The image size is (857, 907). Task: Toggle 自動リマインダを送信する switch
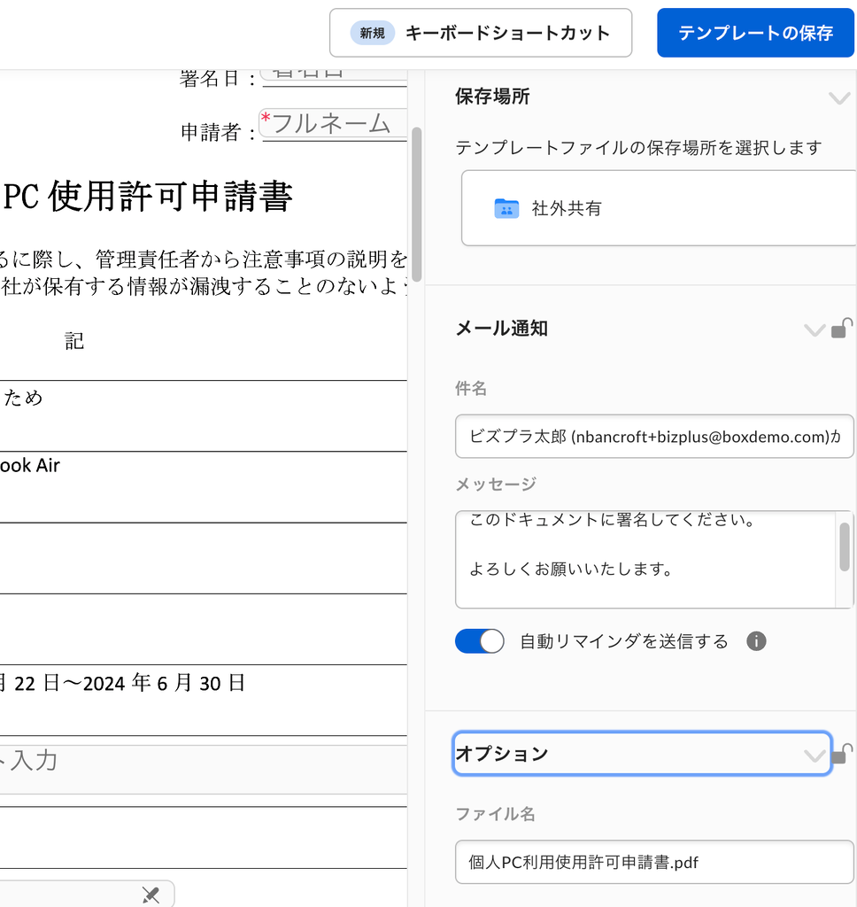pyautogui.click(x=479, y=641)
